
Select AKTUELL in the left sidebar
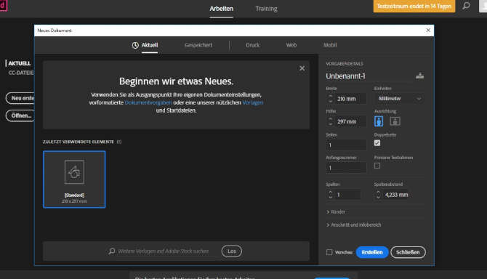[19, 63]
